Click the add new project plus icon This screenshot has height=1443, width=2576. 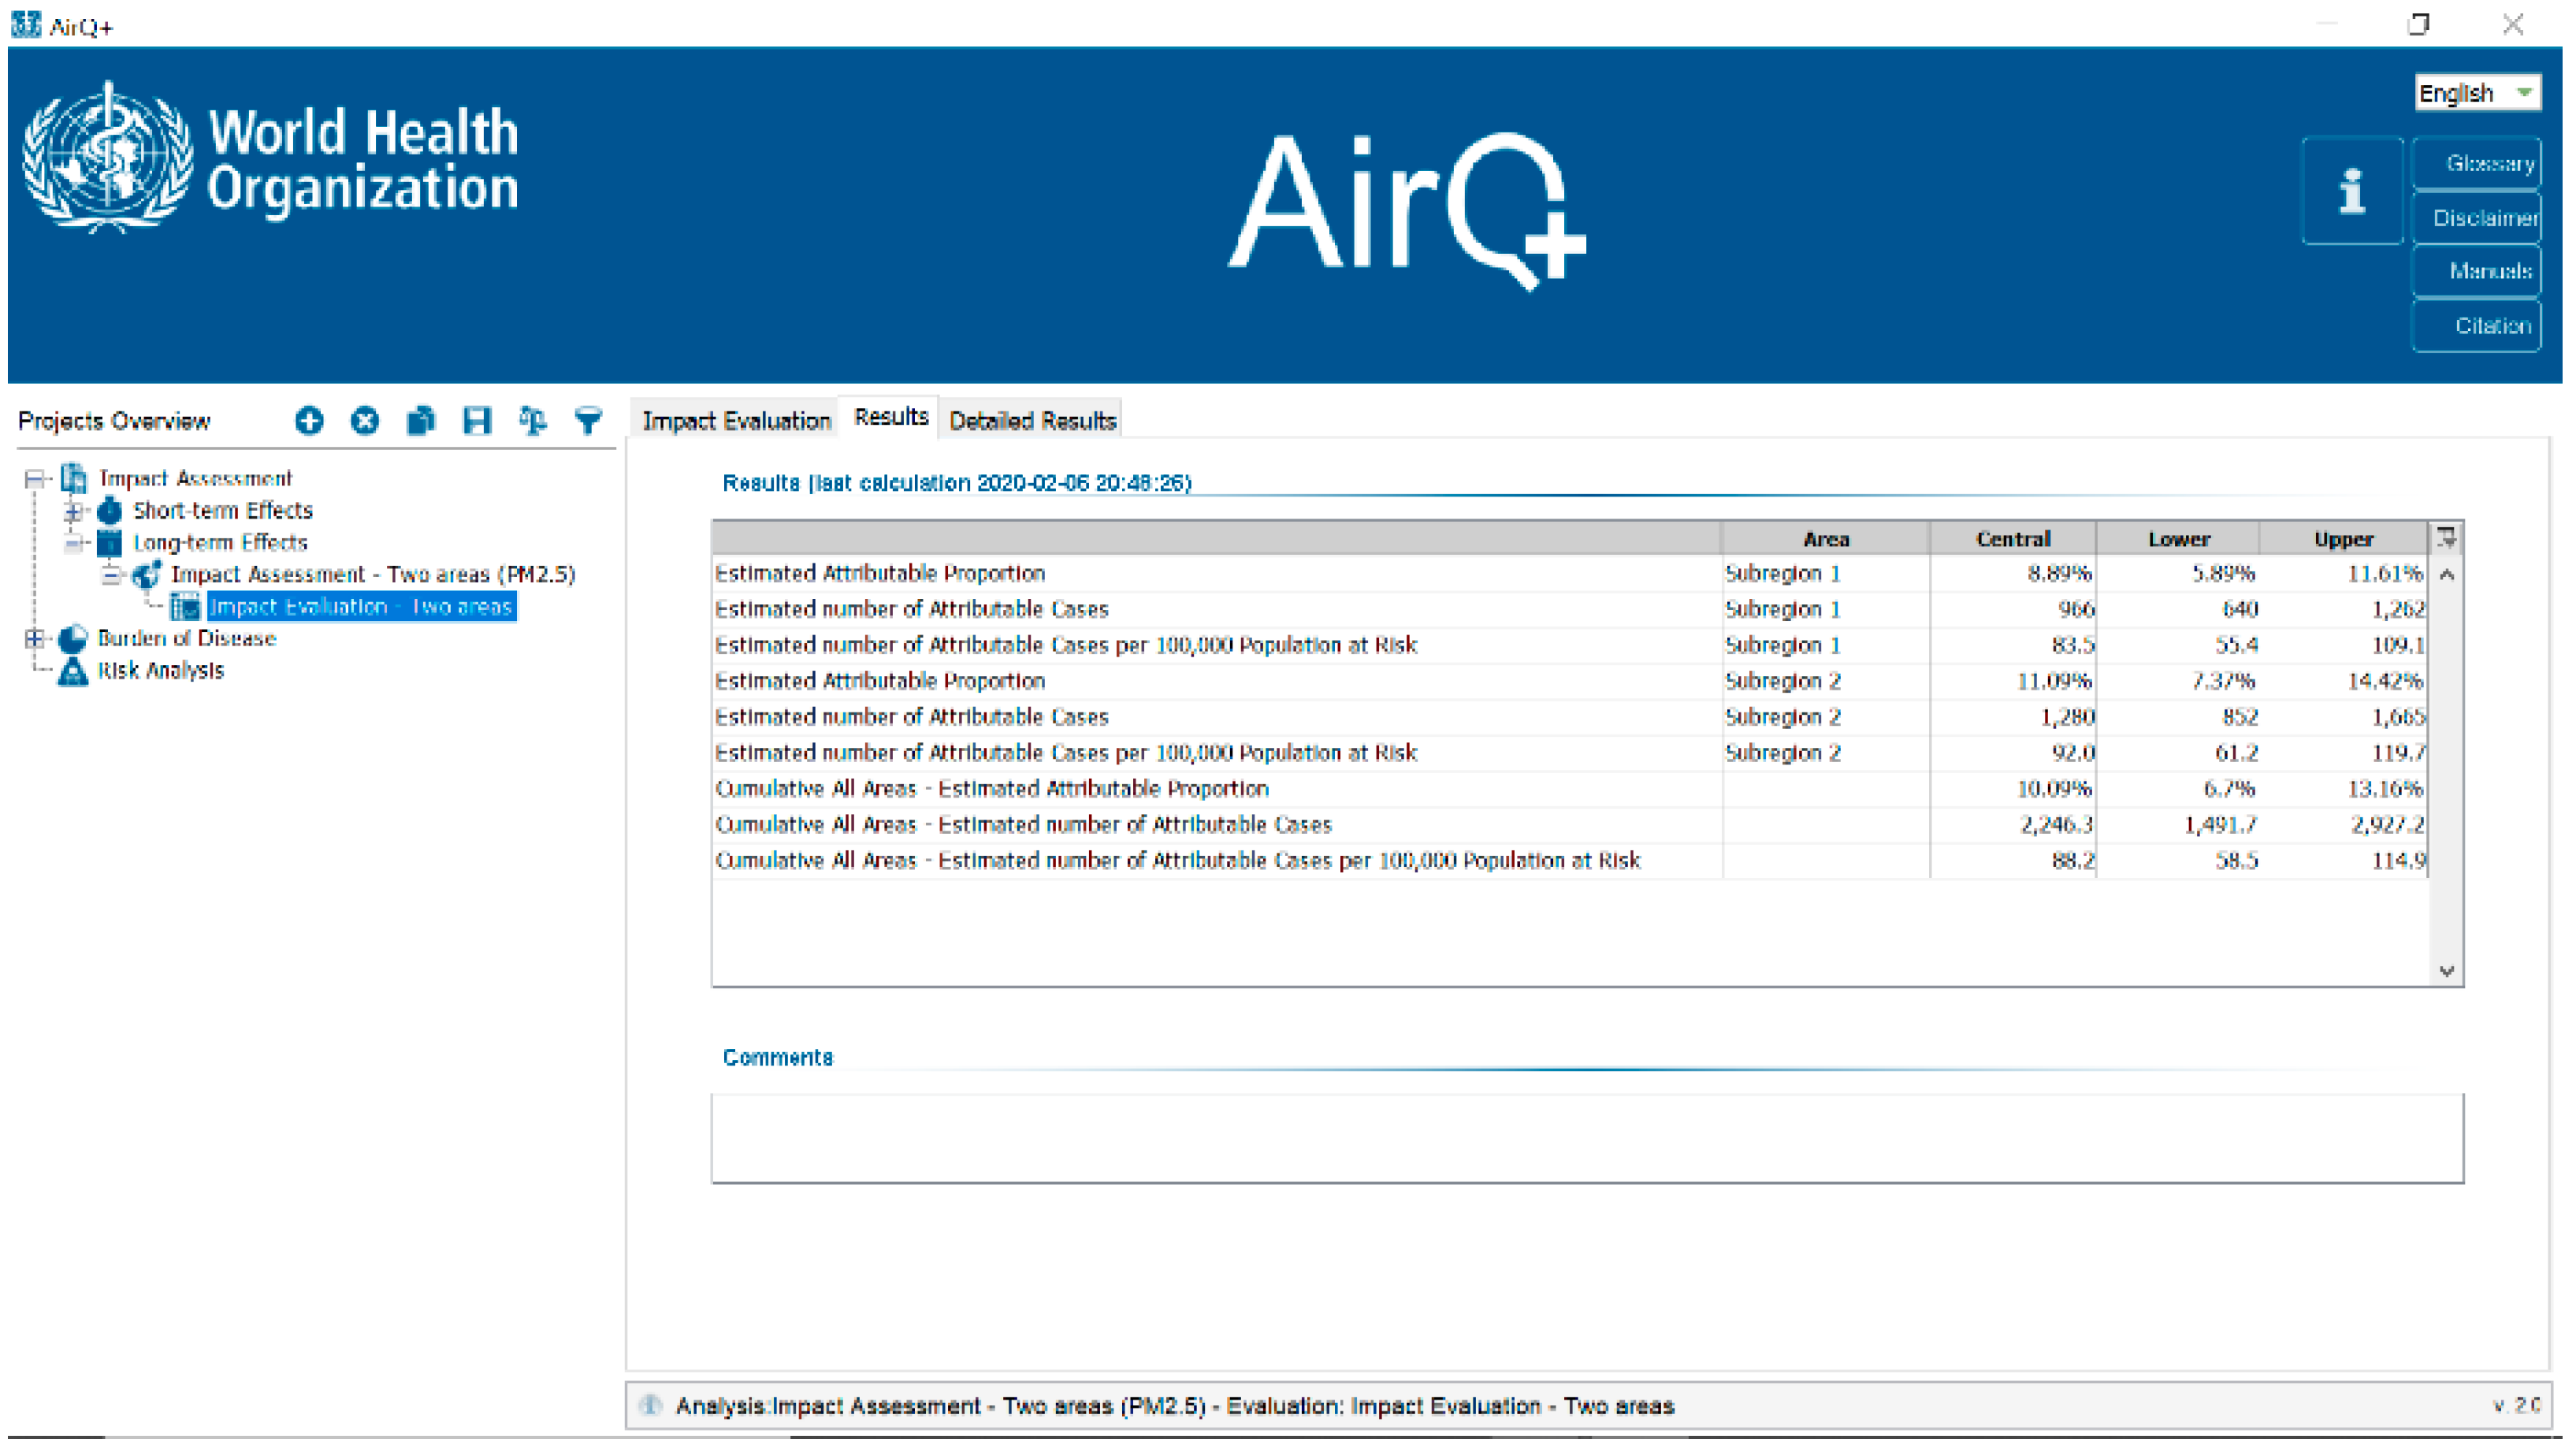click(x=309, y=421)
